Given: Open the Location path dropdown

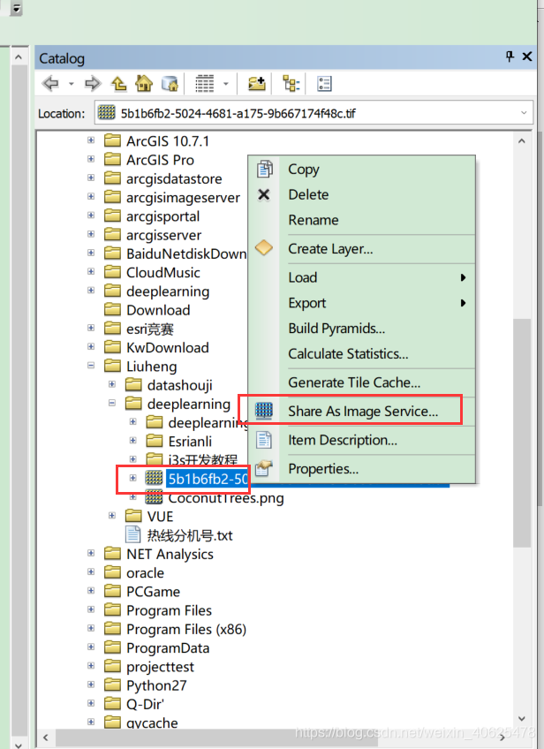Looking at the screenshot, I should (524, 113).
